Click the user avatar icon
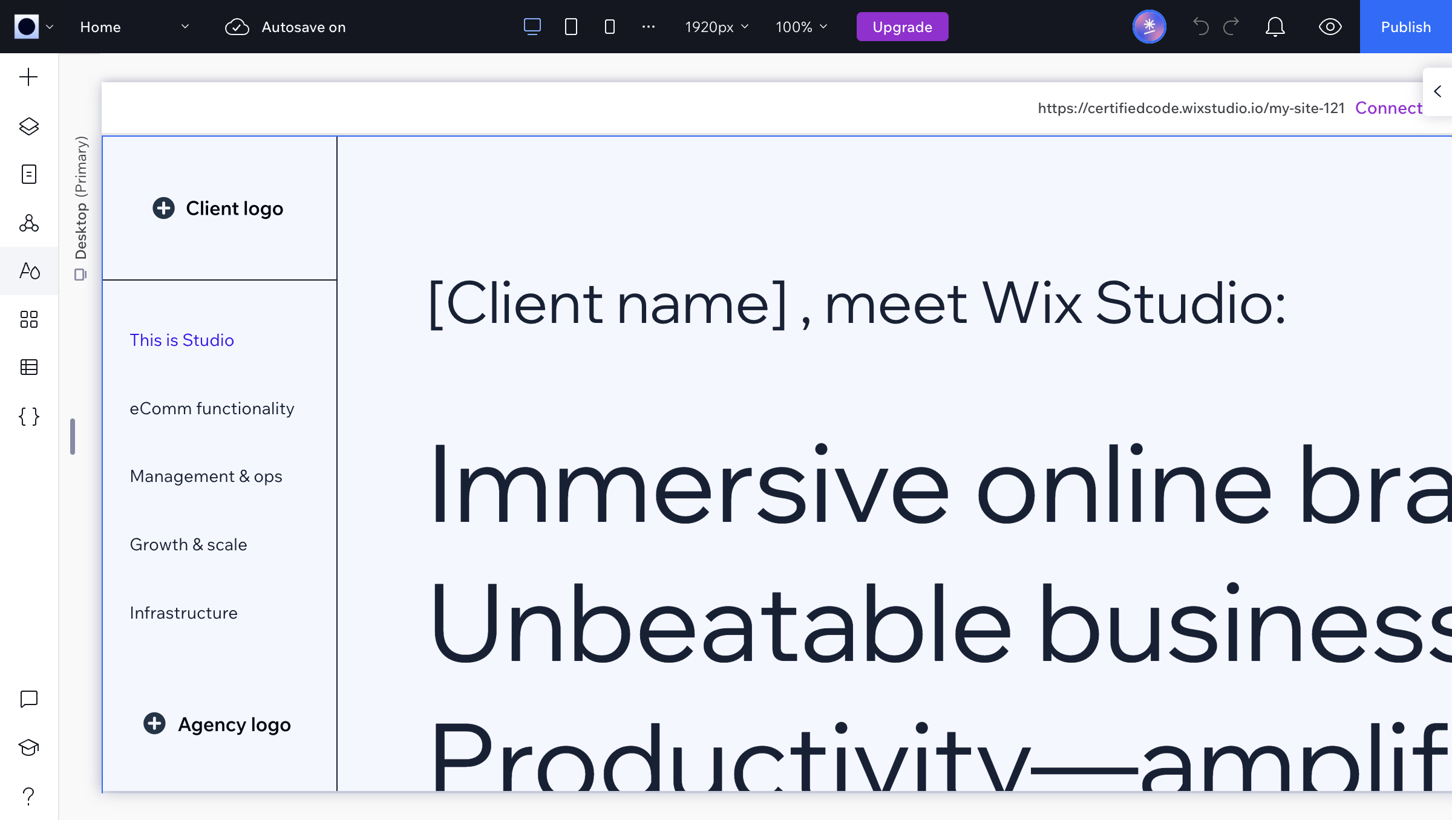Image resolution: width=1452 pixels, height=820 pixels. pyautogui.click(x=1149, y=27)
